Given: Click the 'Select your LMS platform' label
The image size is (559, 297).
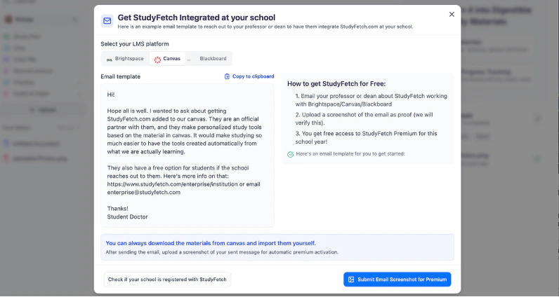Looking at the screenshot, I should click(134, 44).
